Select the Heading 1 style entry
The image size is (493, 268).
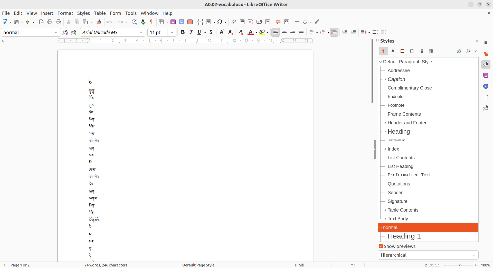[x=404, y=236]
